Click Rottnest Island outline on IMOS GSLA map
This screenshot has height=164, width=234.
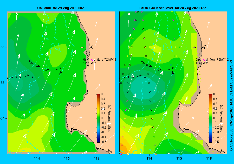coord(194,47)
